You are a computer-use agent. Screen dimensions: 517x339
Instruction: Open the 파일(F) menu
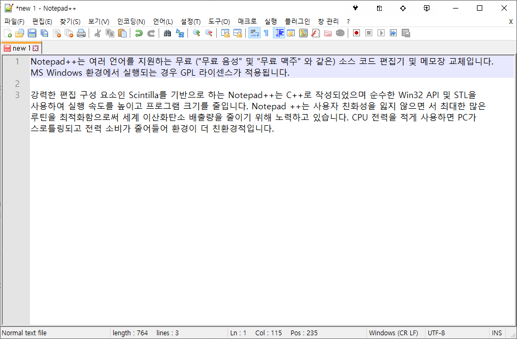[x=14, y=22]
